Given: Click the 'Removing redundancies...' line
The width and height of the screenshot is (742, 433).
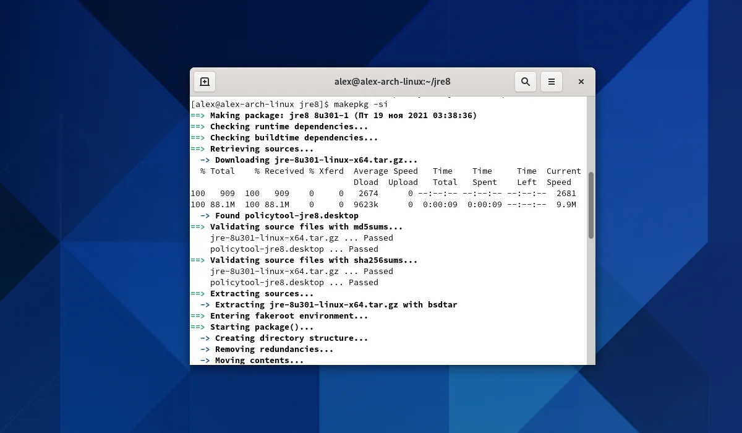Looking at the screenshot, I should tap(267, 349).
